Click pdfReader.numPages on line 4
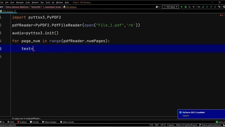 click(84, 41)
